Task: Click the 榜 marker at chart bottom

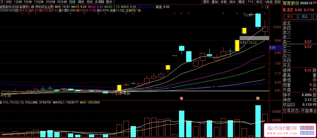Action: pos(258,98)
